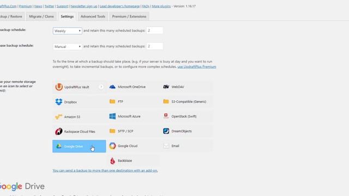The width and height of the screenshot is (349, 196).
Task: Choose the FTP folder icon
Action: [112, 102]
